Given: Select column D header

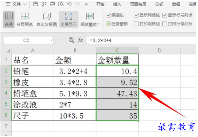Looking at the screenshot, I should 160,50.
